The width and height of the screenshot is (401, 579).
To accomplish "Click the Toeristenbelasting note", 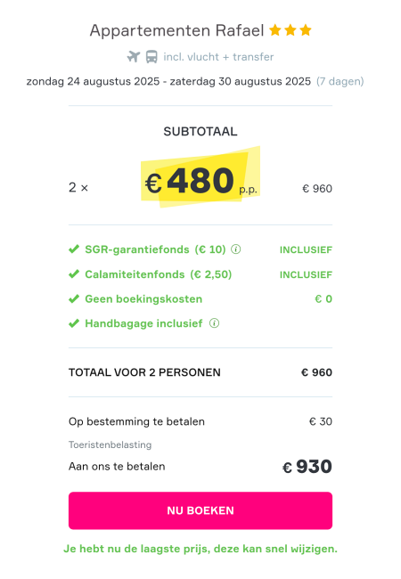I will click(110, 444).
